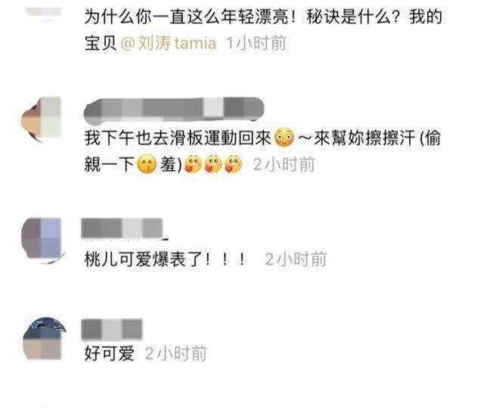Select the 好可爱 comment text
This screenshot has width=484, height=415.
[x=109, y=353]
